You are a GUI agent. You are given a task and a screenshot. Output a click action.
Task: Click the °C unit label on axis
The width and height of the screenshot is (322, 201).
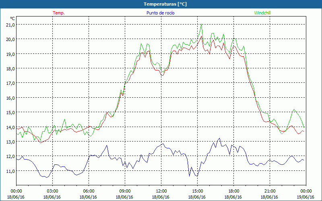[x=12, y=18]
